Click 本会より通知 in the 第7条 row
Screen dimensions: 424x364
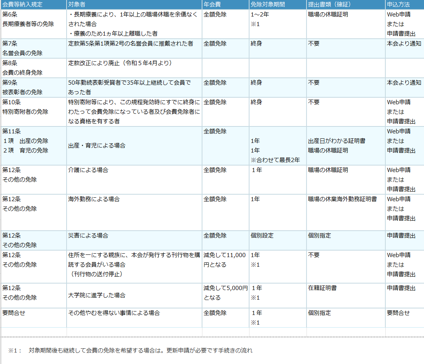click(404, 43)
